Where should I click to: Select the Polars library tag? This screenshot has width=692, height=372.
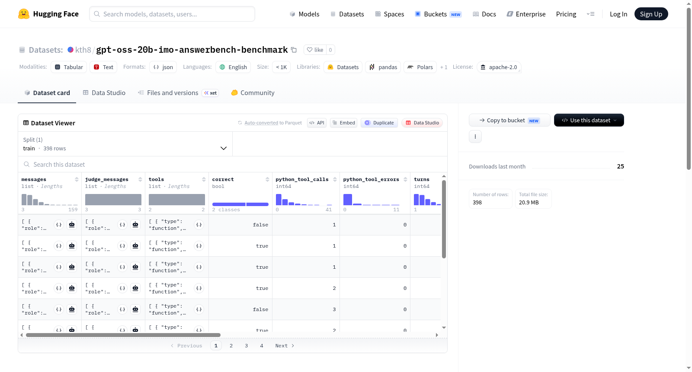[x=420, y=67]
